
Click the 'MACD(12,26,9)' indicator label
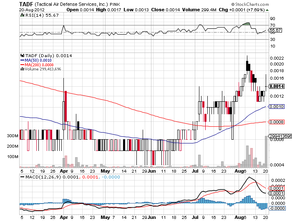pyautogui.click(x=43, y=177)
